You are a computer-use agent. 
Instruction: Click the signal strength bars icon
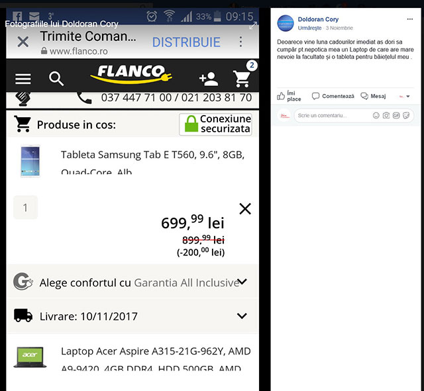pyautogui.click(x=187, y=17)
